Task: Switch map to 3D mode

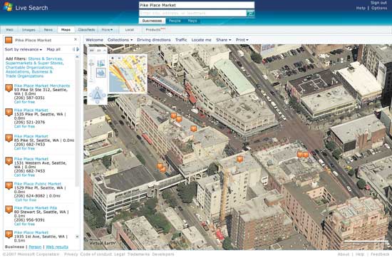Action: pos(99,51)
